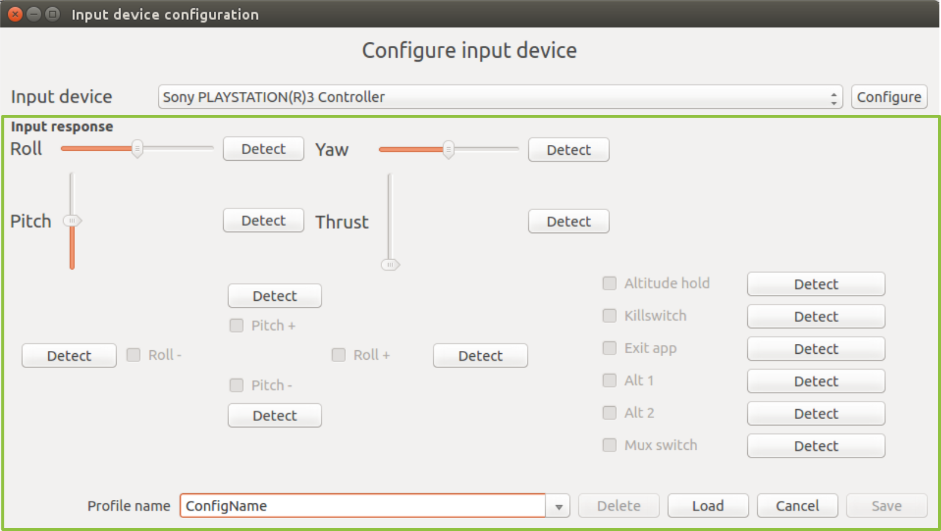Screen dimensions: 941x531
Task: Click Save to store the profile
Action: pos(886,505)
